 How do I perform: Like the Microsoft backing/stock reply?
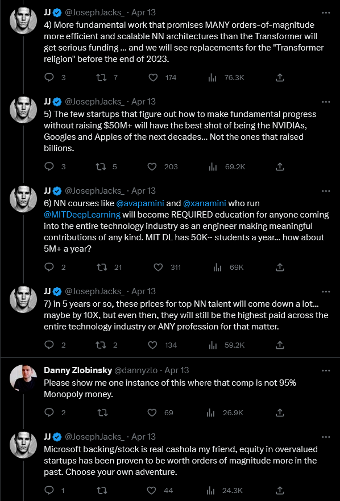(151, 490)
